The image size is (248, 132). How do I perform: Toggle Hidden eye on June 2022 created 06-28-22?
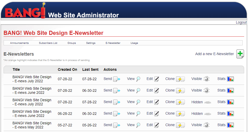point(208,114)
